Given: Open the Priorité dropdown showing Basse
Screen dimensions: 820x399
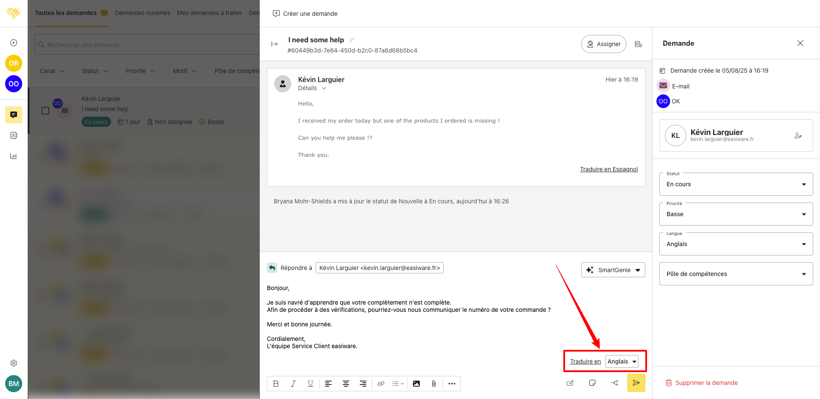Looking at the screenshot, I should [735, 214].
